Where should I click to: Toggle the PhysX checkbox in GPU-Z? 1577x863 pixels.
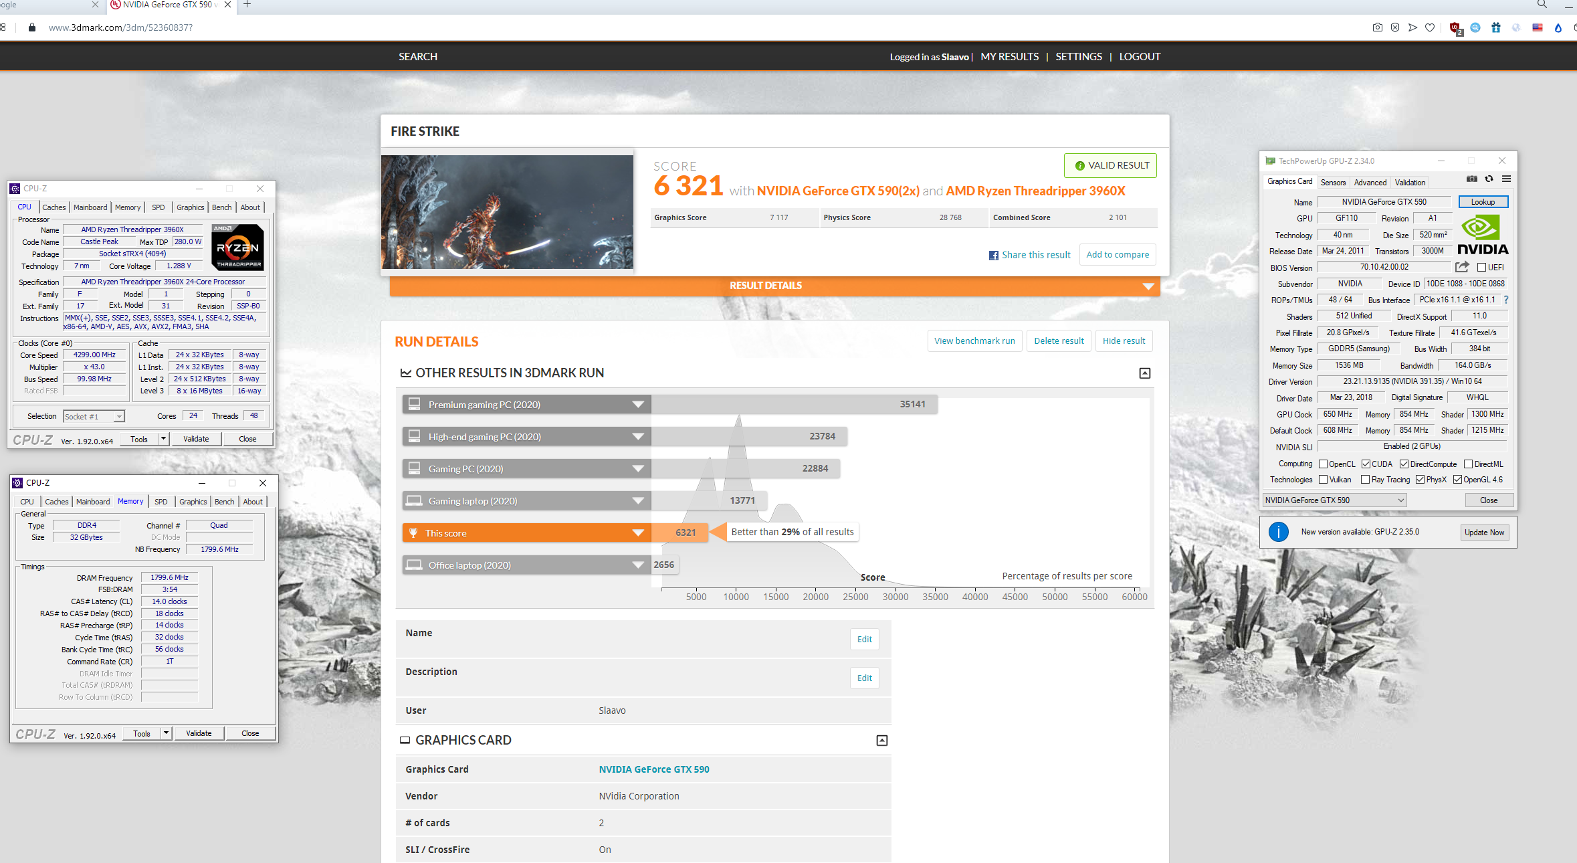pos(1420,480)
